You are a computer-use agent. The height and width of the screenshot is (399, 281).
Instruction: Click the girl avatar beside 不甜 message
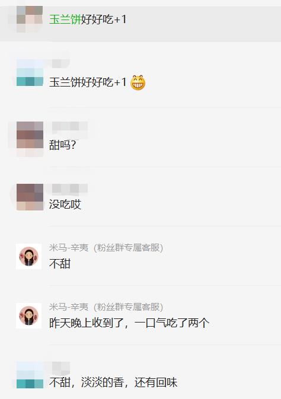29,256
